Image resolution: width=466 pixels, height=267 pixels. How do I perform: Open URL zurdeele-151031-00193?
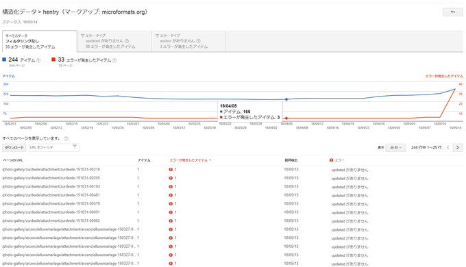tap(51, 186)
